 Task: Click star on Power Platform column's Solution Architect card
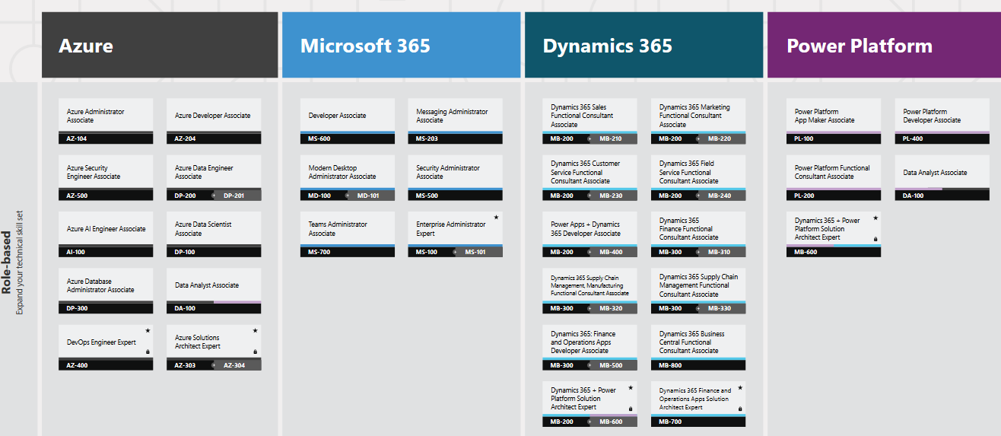pos(875,218)
